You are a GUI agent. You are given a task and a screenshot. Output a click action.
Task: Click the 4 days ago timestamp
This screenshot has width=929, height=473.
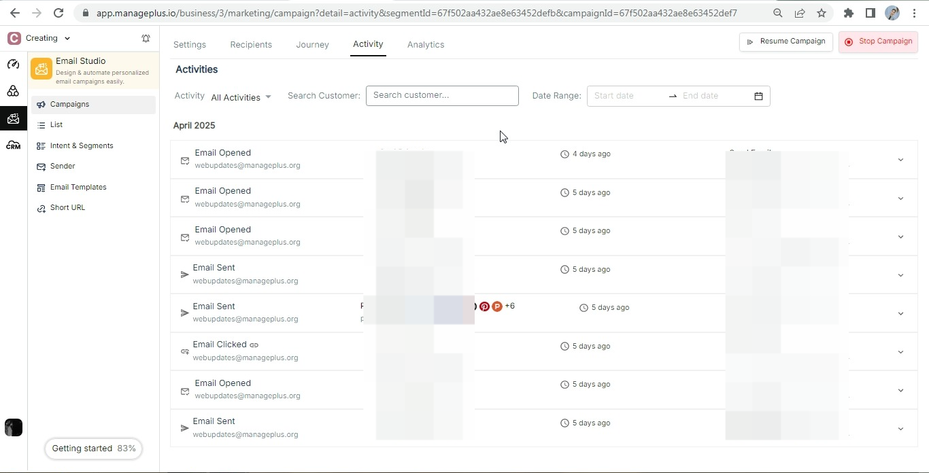click(592, 154)
